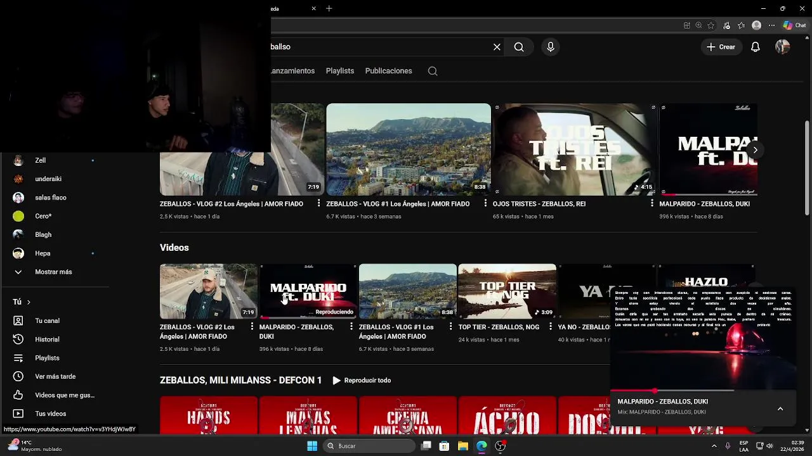This screenshot has height=456, width=812.
Task: Open MALPARIDO ft. DUKI thumbnail in Videos
Action: point(308,291)
